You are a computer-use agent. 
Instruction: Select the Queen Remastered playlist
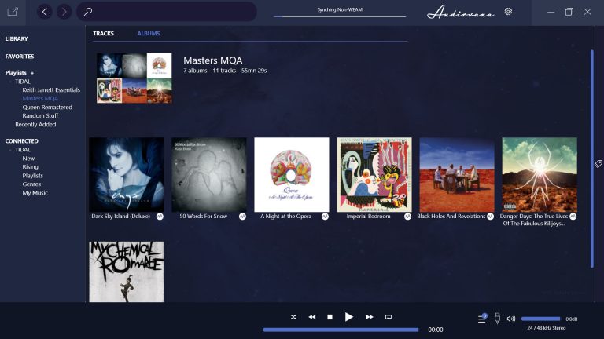(x=47, y=108)
